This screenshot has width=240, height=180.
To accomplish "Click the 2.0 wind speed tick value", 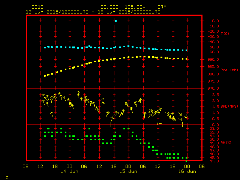I will [215, 101].
